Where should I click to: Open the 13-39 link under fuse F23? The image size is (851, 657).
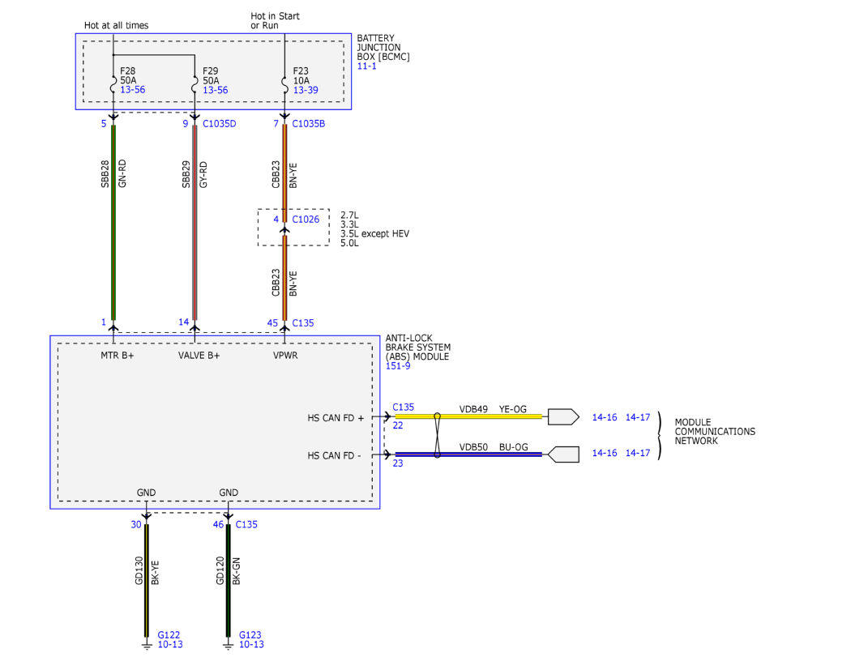(306, 90)
